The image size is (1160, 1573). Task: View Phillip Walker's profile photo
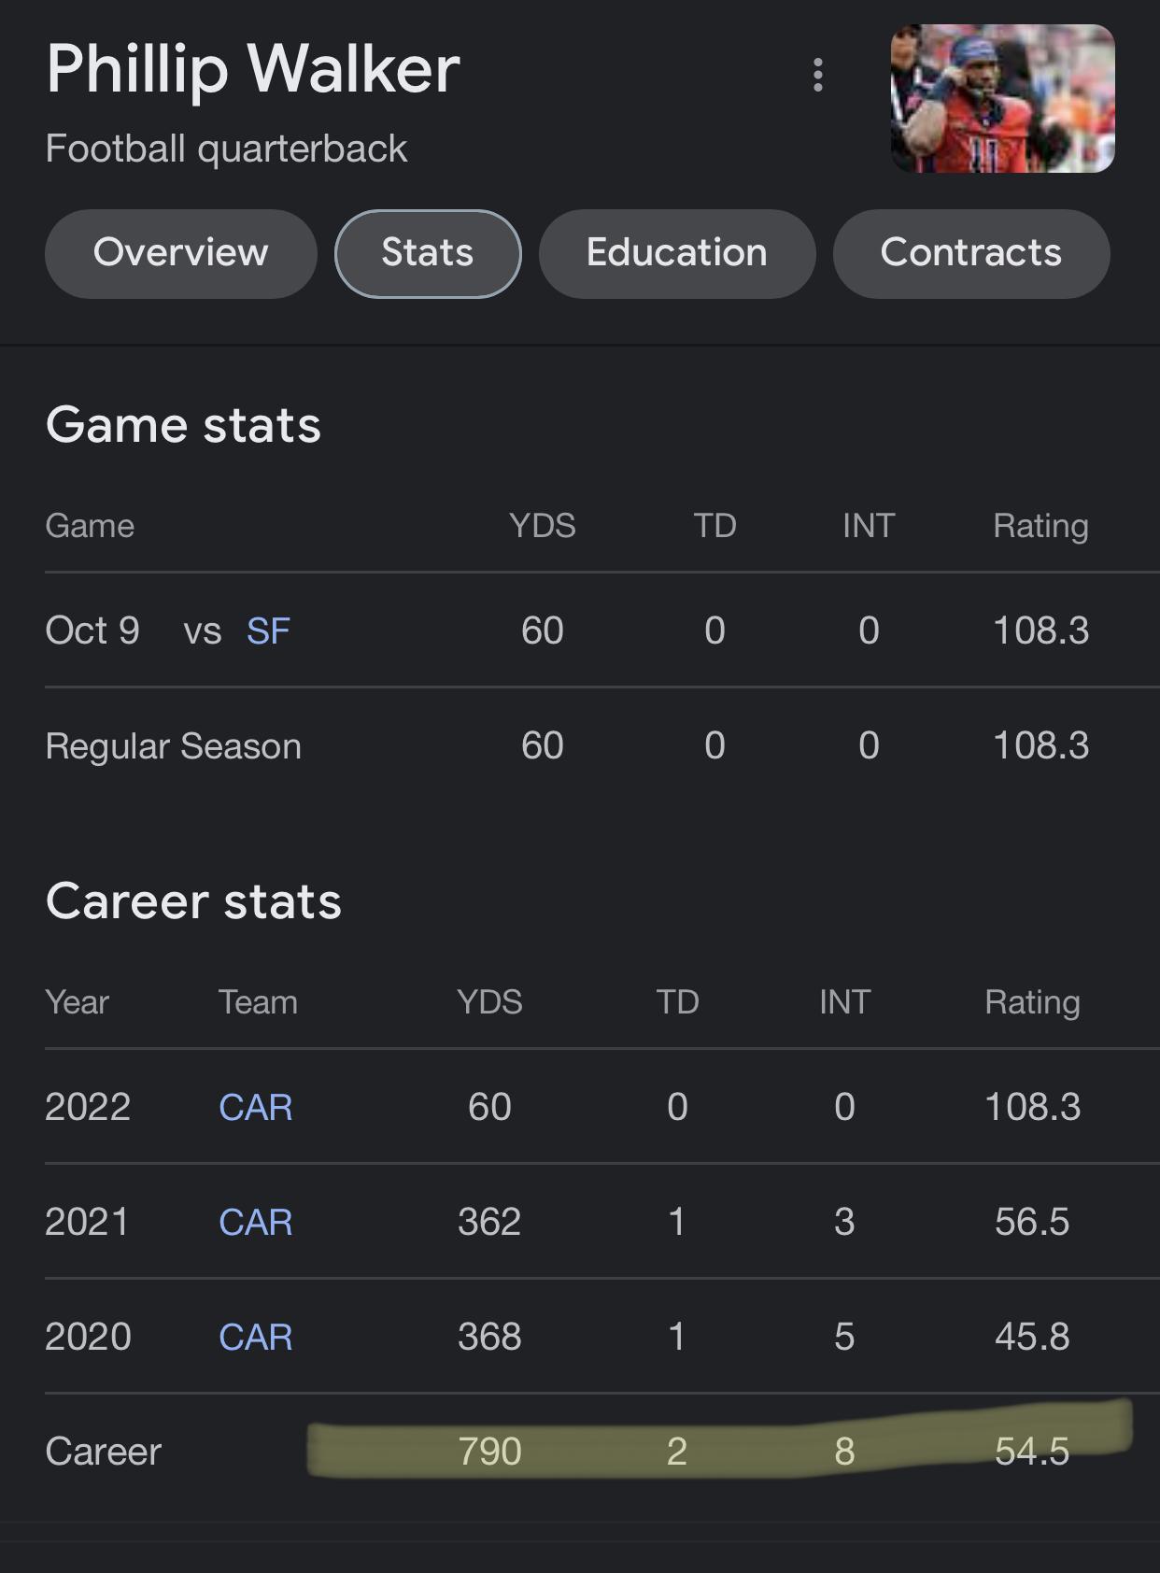click(1003, 99)
